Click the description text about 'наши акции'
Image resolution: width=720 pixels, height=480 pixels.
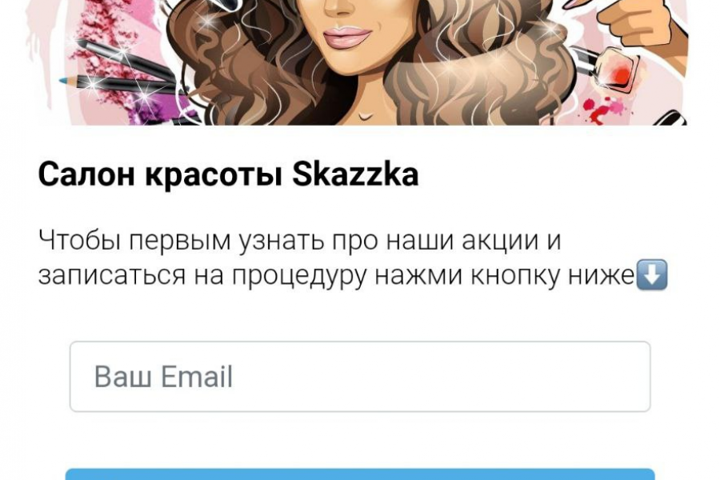click(x=299, y=240)
